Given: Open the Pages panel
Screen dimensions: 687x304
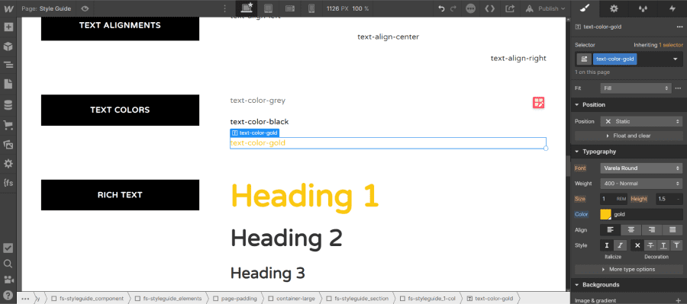Looking at the screenshot, I should 8,84.
